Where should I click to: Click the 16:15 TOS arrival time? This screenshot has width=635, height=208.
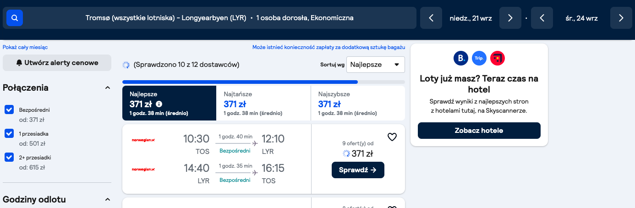point(273,168)
